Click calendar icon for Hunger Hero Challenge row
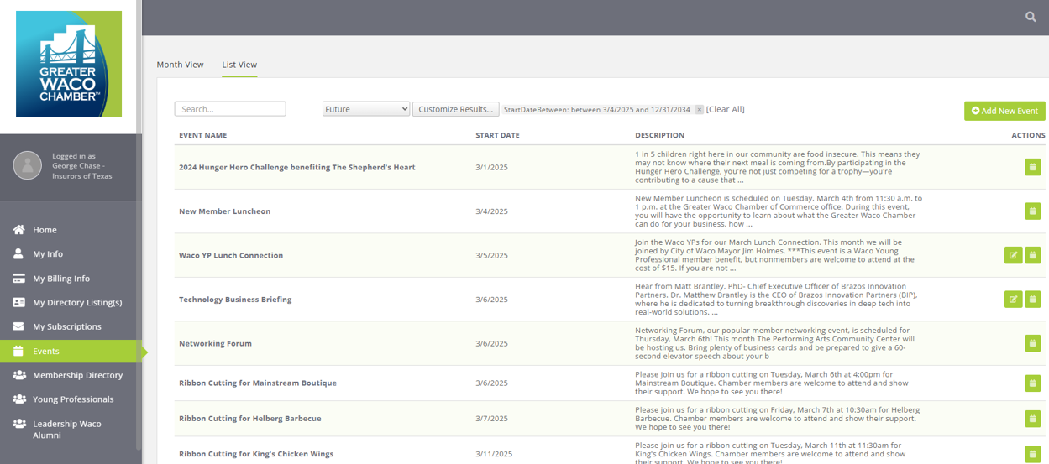 1033,167
